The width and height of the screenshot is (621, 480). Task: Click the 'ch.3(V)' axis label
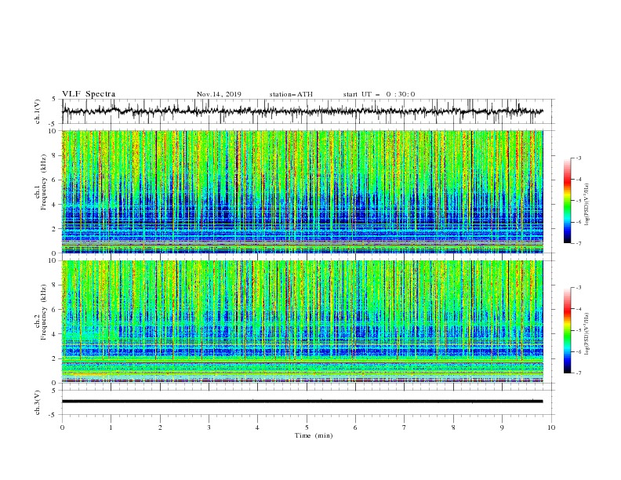point(38,402)
